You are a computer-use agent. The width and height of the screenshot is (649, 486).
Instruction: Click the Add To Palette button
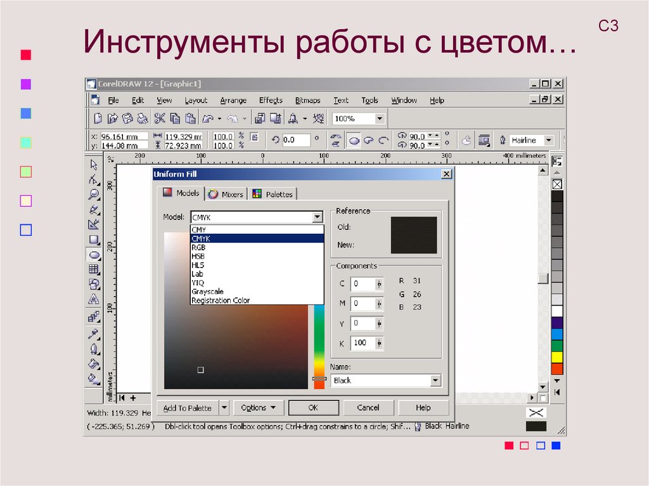point(187,407)
